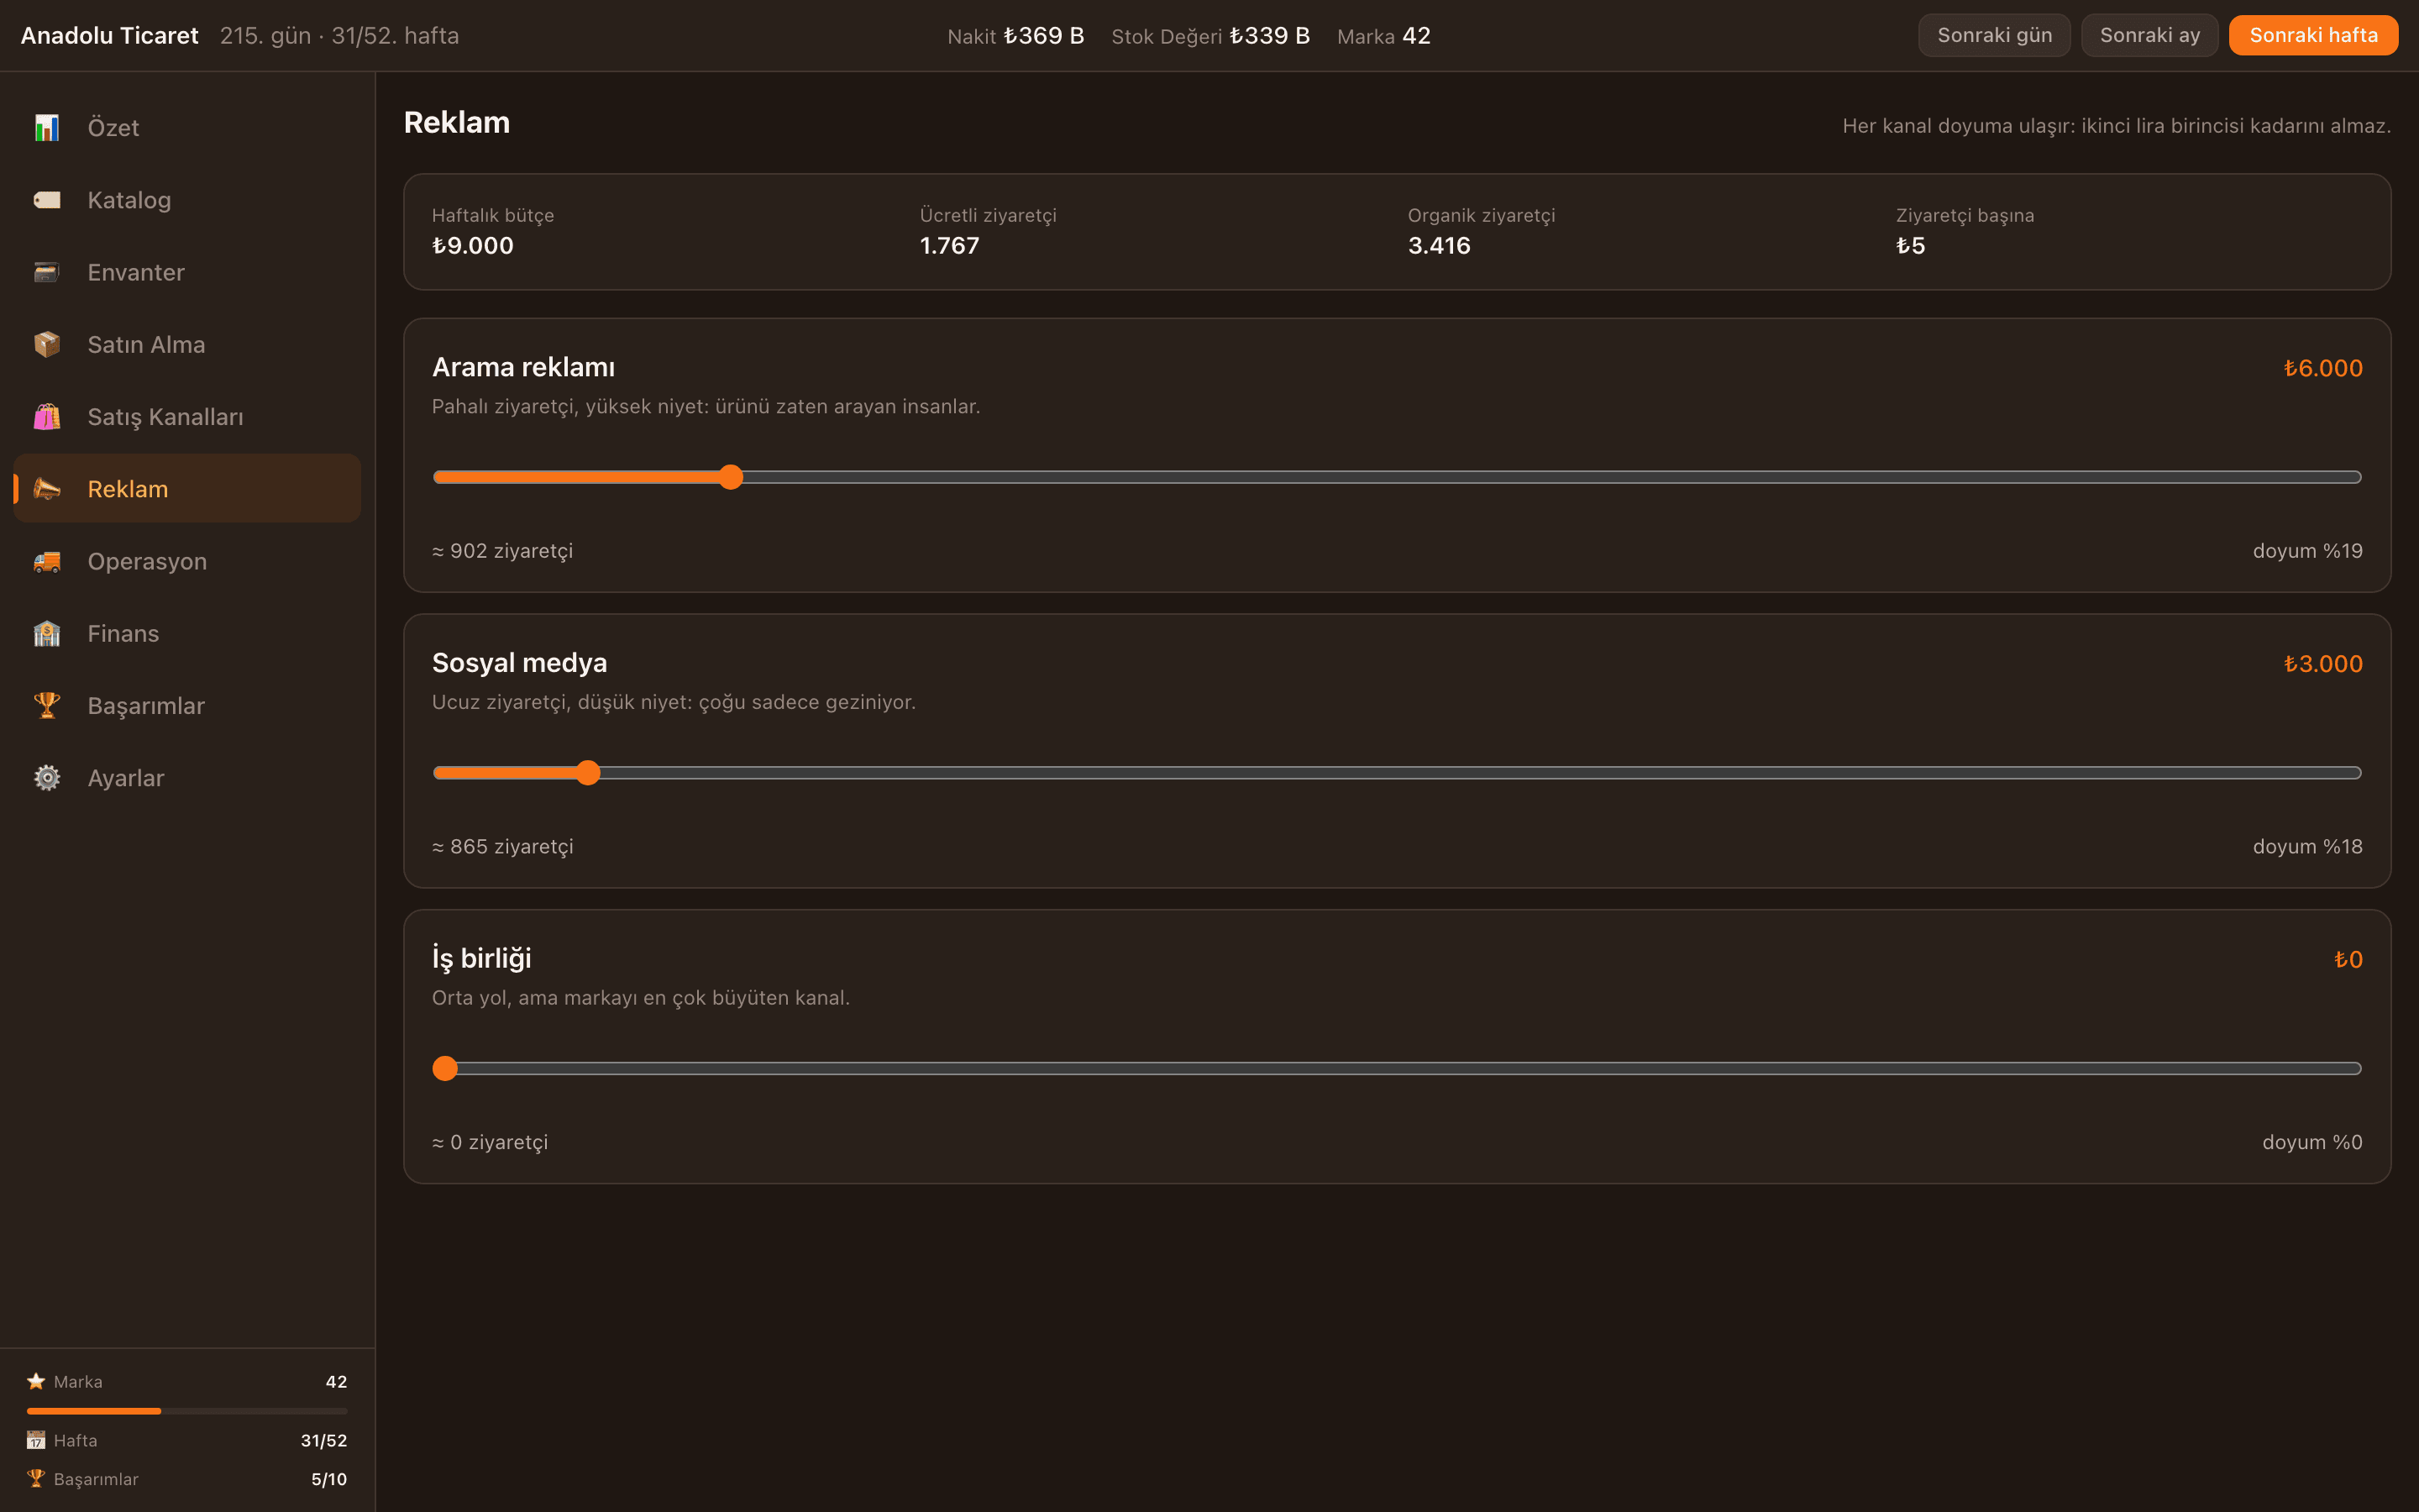This screenshot has width=2419, height=1512.
Task: Click the Marka star icon in footer
Action: click(x=36, y=1381)
